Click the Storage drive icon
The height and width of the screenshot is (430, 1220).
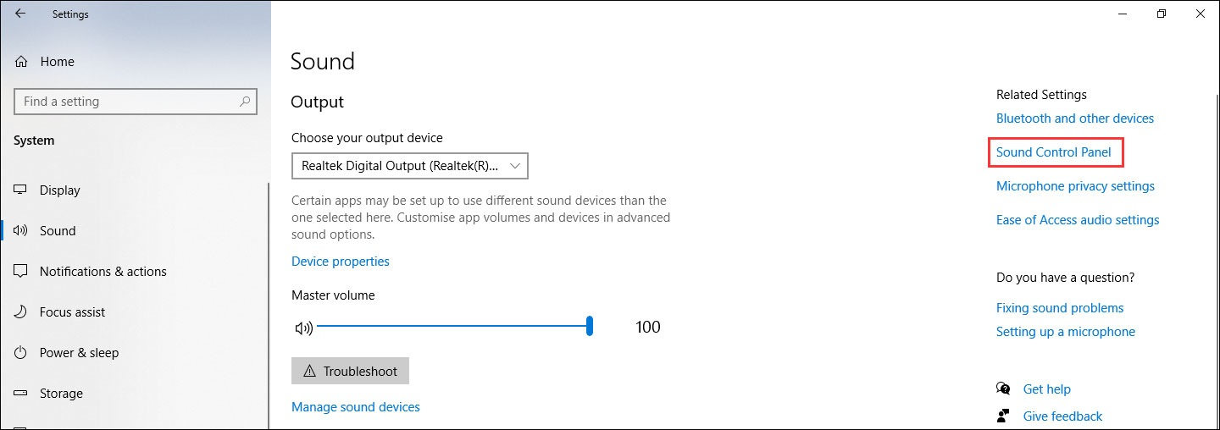(21, 394)
